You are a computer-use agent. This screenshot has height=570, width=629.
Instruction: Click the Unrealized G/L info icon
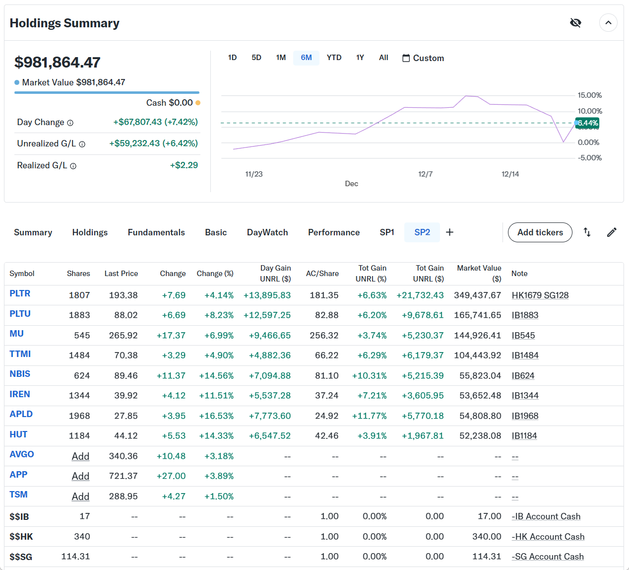(x=82, y=144)
